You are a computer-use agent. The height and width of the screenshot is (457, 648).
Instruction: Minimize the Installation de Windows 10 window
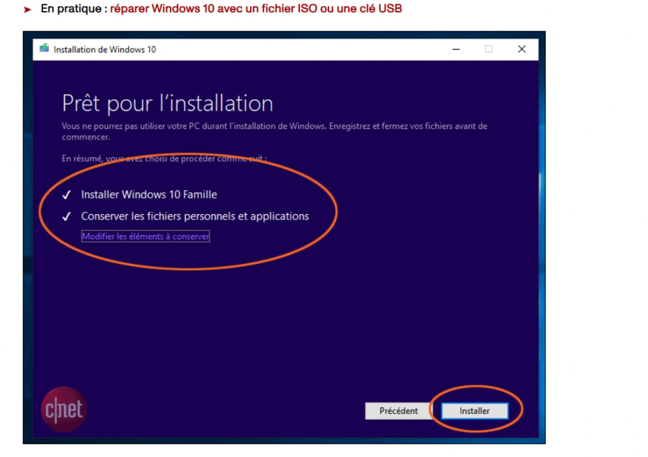(456, 49)
